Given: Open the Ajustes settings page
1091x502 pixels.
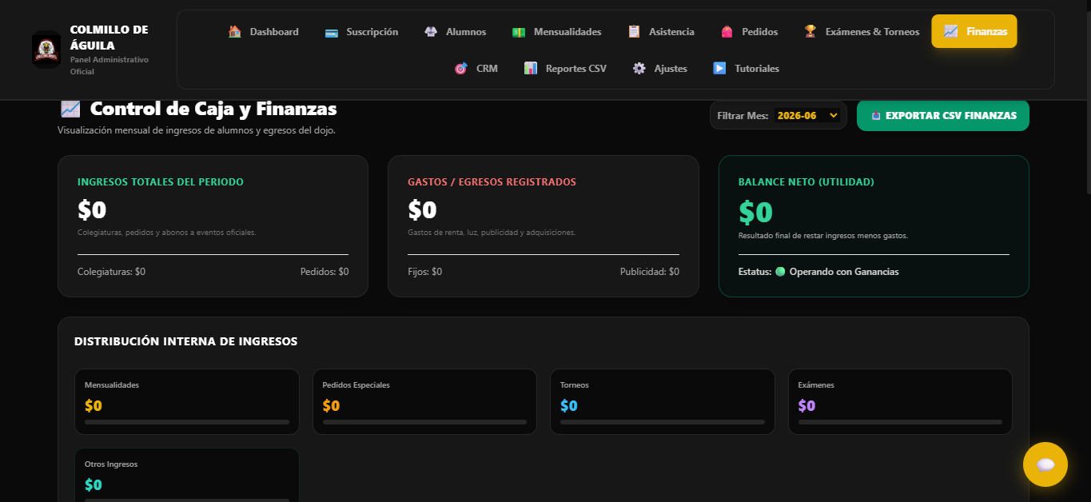Looking at the screenshot, I should tap(660, 69).
